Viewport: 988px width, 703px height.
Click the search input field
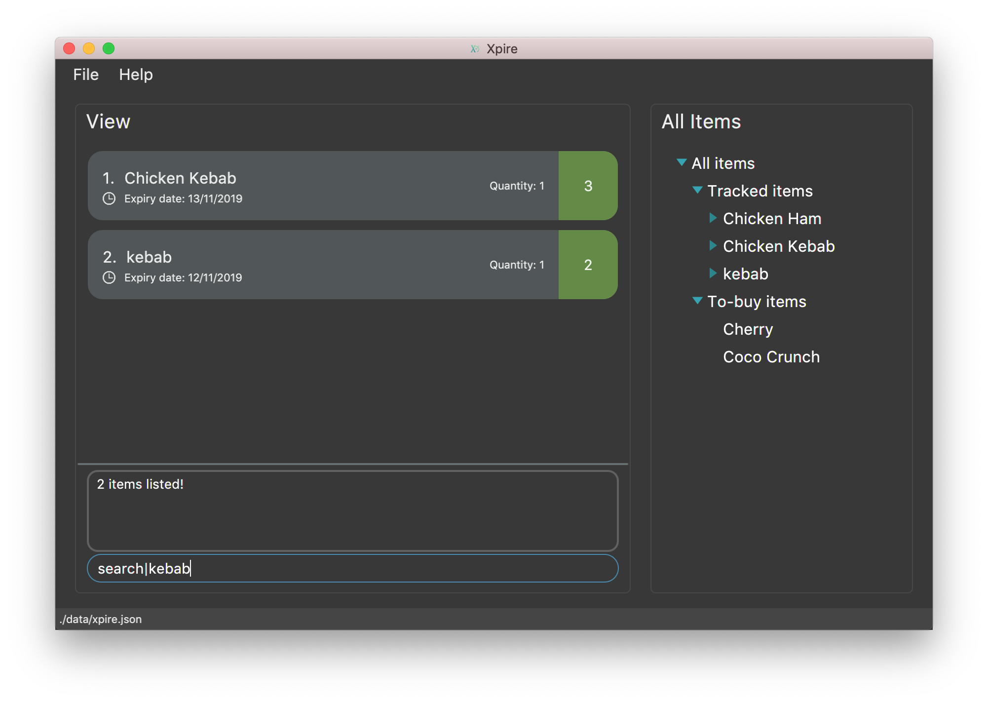tap(351, 568)
